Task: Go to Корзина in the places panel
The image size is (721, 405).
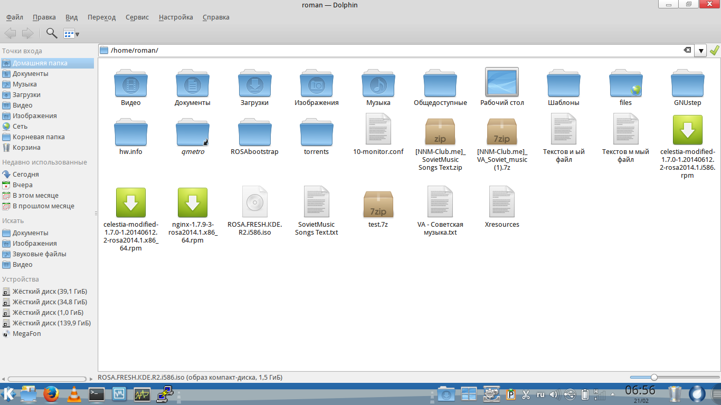Action: tap(26, 148)
